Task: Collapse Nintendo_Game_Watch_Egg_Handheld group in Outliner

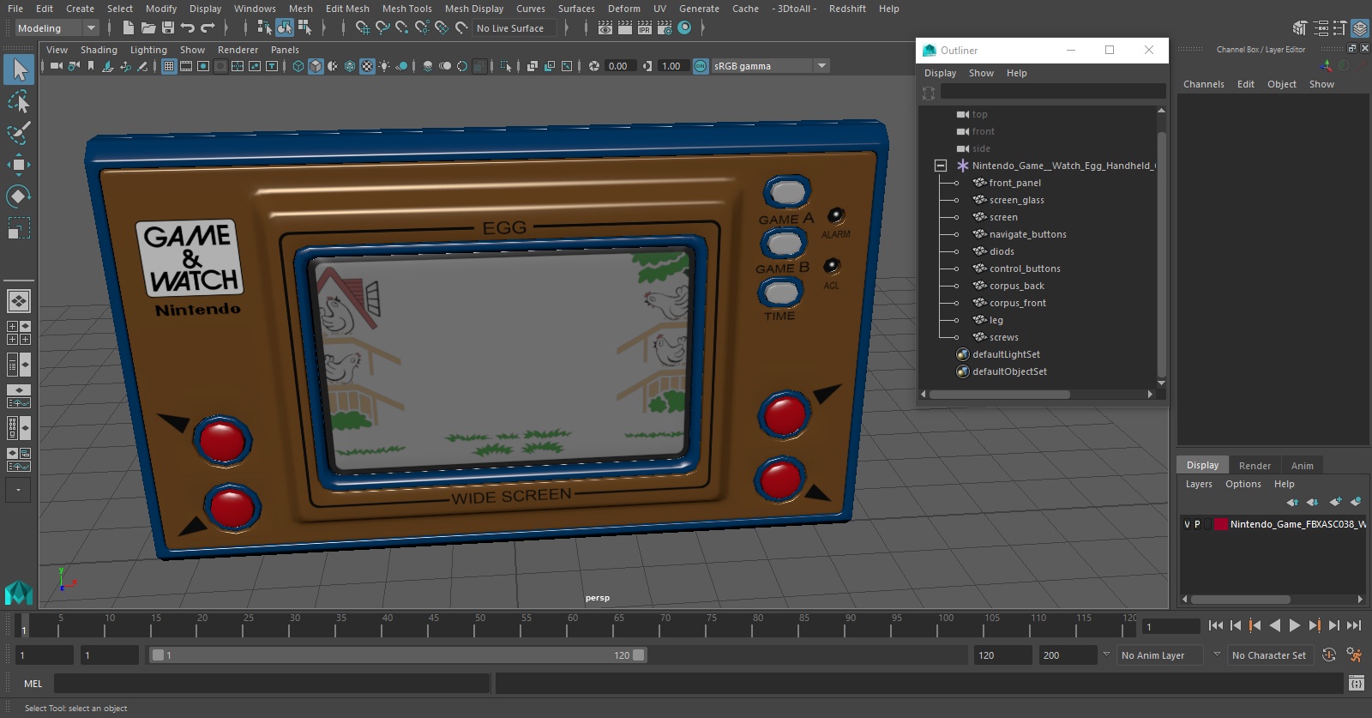Action: click(941, 166)
